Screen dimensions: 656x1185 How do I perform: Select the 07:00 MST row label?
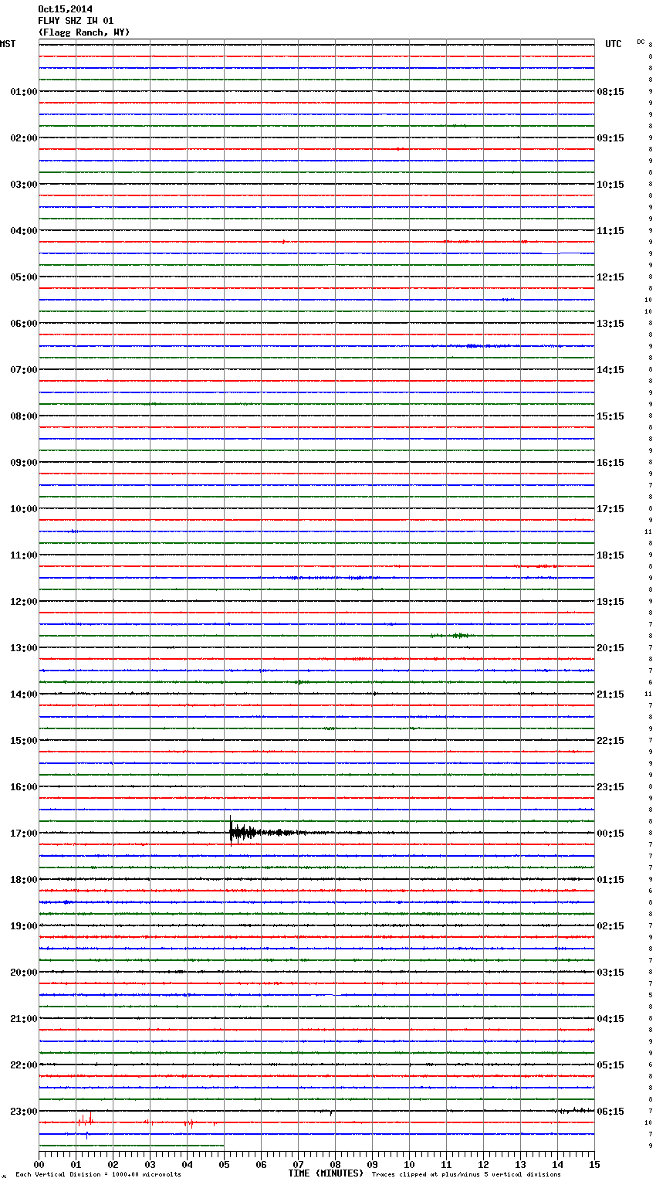[x=24, y=370]
